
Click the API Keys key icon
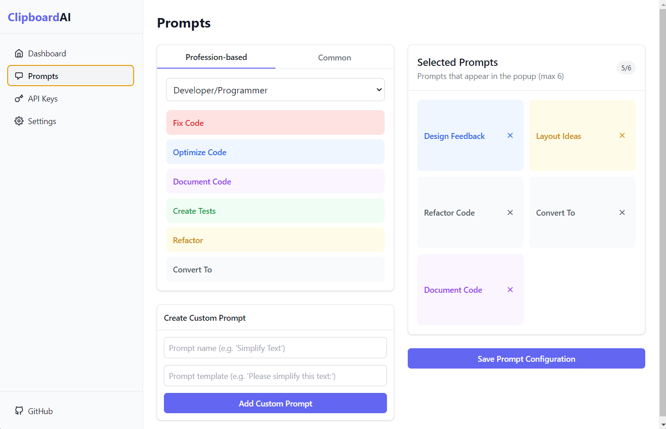(19, 98)
